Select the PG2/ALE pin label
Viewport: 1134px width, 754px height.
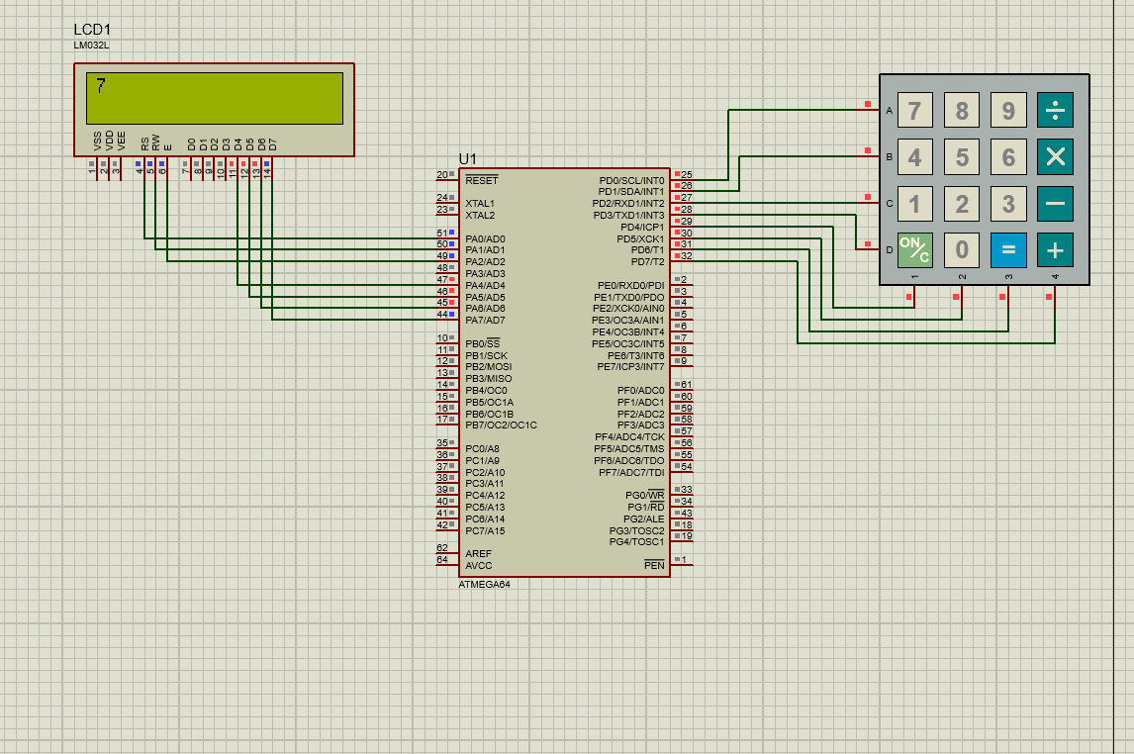pos(643,519)
